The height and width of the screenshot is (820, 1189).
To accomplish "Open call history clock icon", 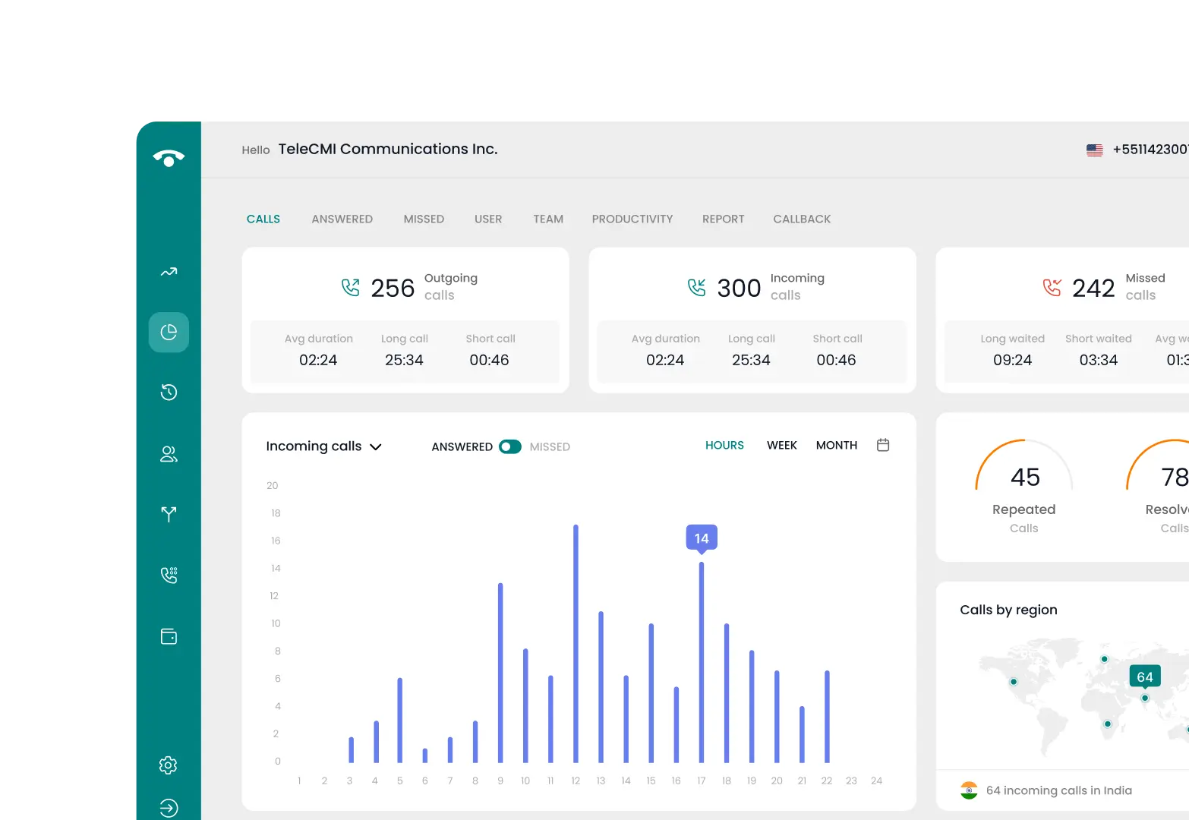I will (169, 392).
